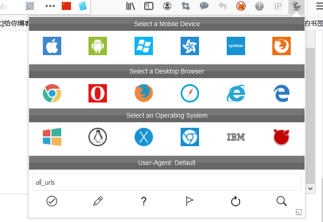Image resolution: width=323 pixels, height=222 pixels.
Task: Click the page vertical scrollbar thumb
Action: [x=311, y=115]
